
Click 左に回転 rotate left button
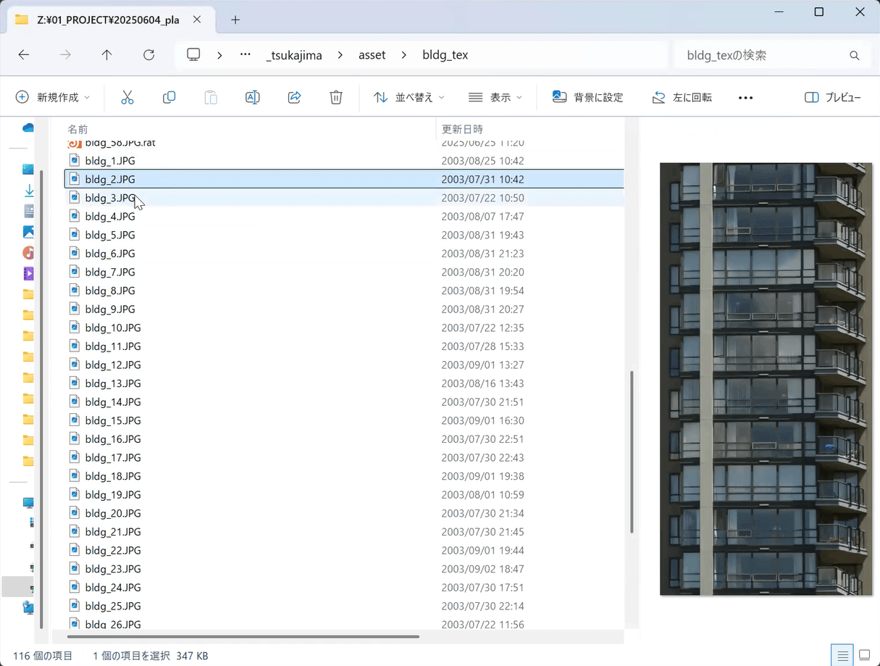click(x=682, y=97)
